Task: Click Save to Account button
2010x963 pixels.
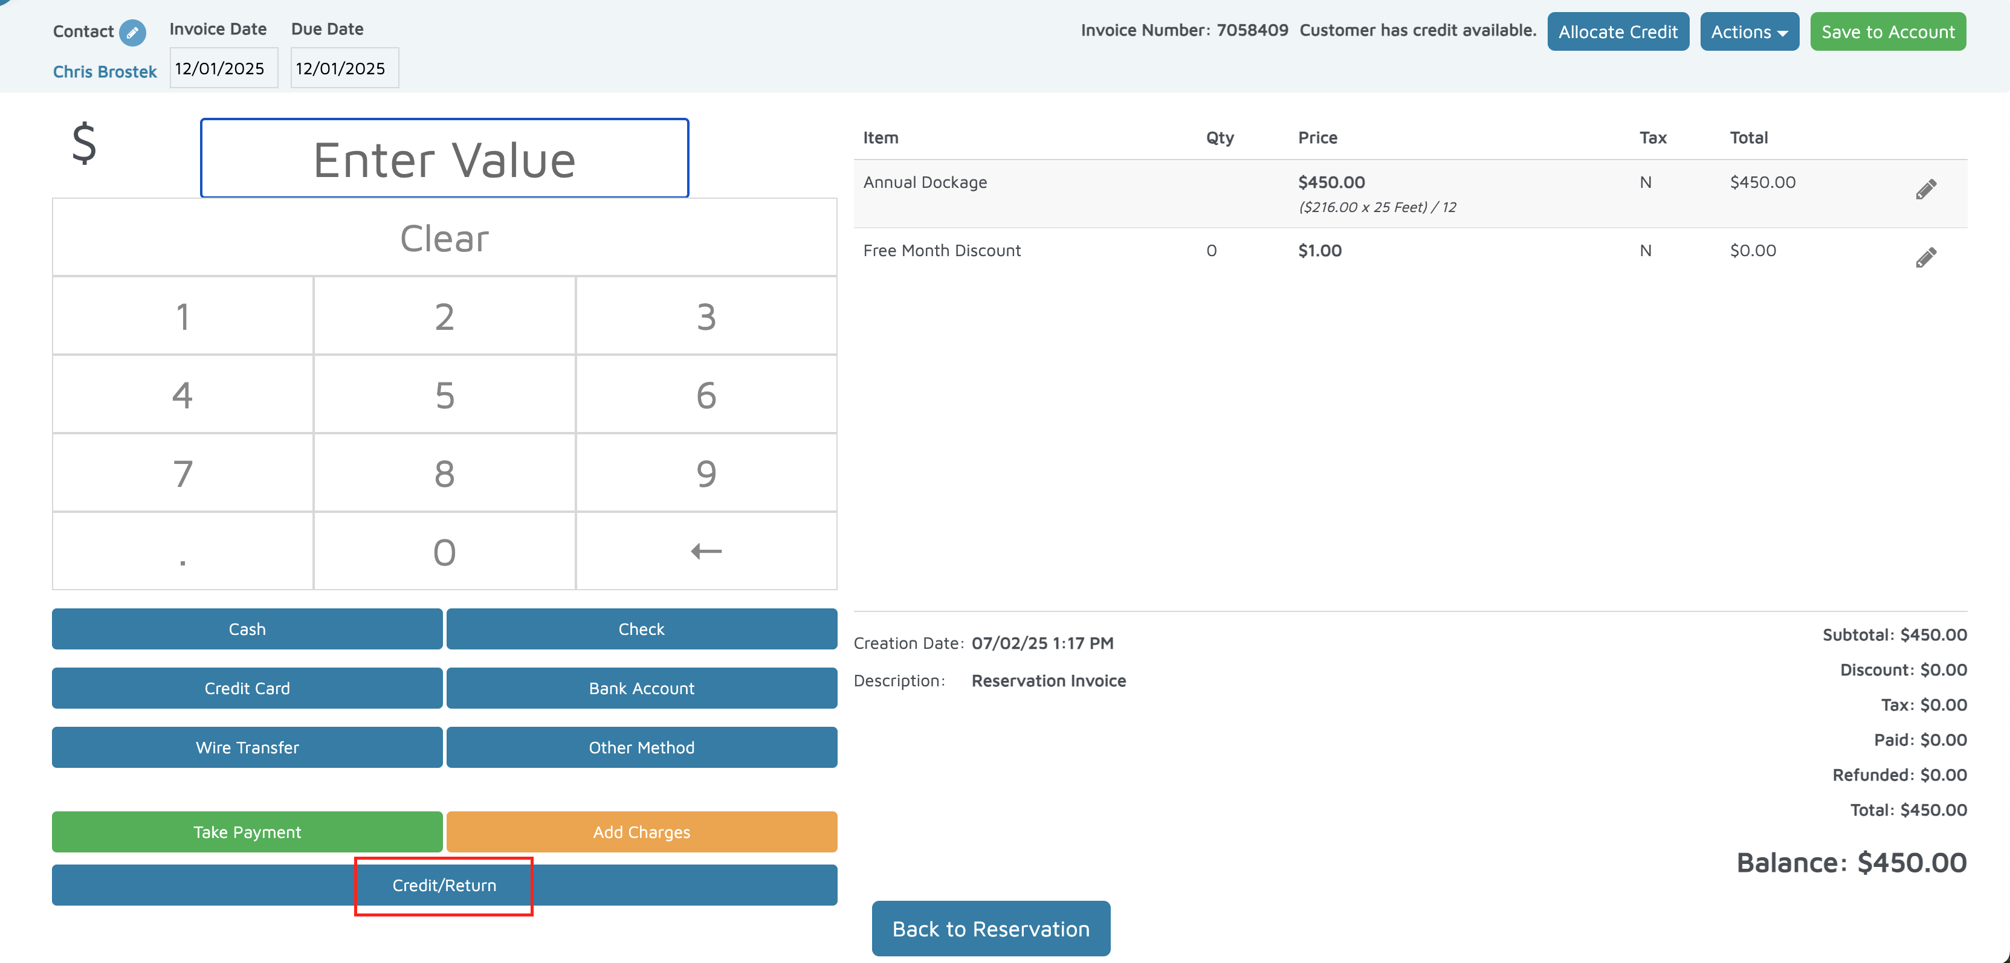Action: [1887, 32]
